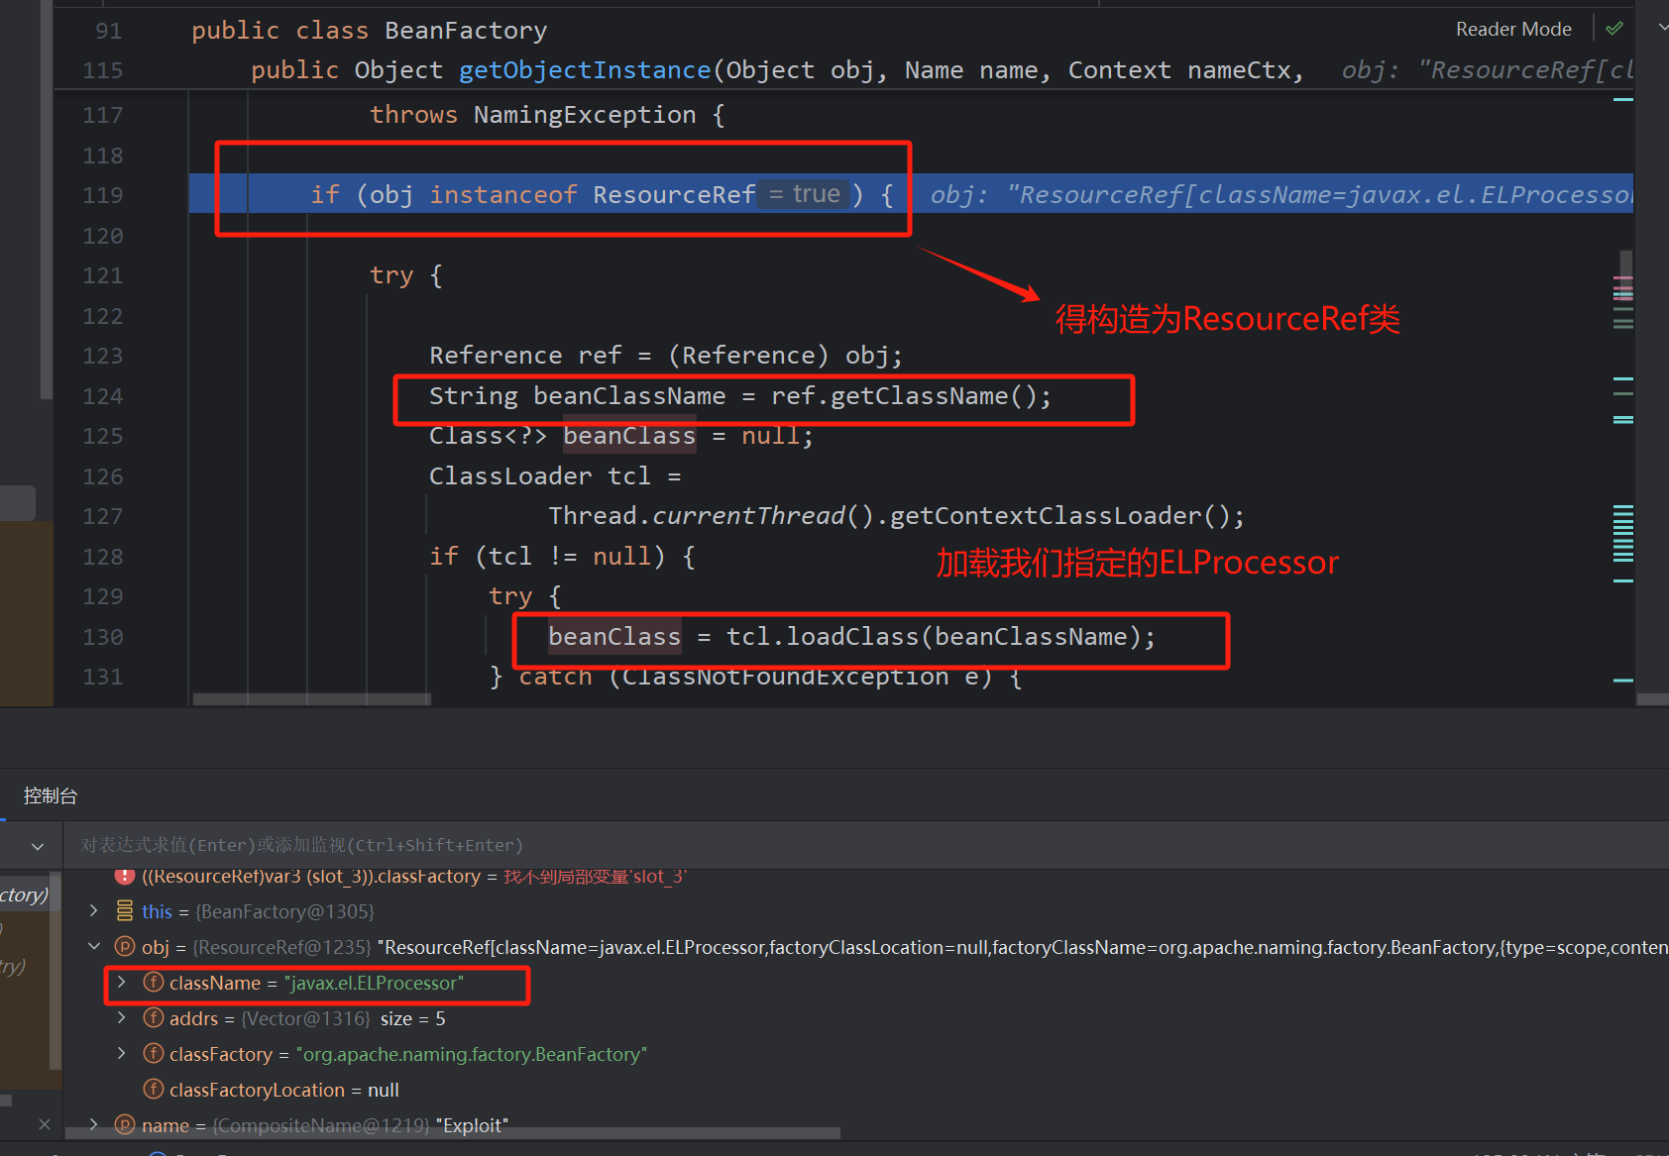Collapse the 'obj' ResourceRef variable
The height and width of the screenshot is (1156, 1669).
click(93, 946)
